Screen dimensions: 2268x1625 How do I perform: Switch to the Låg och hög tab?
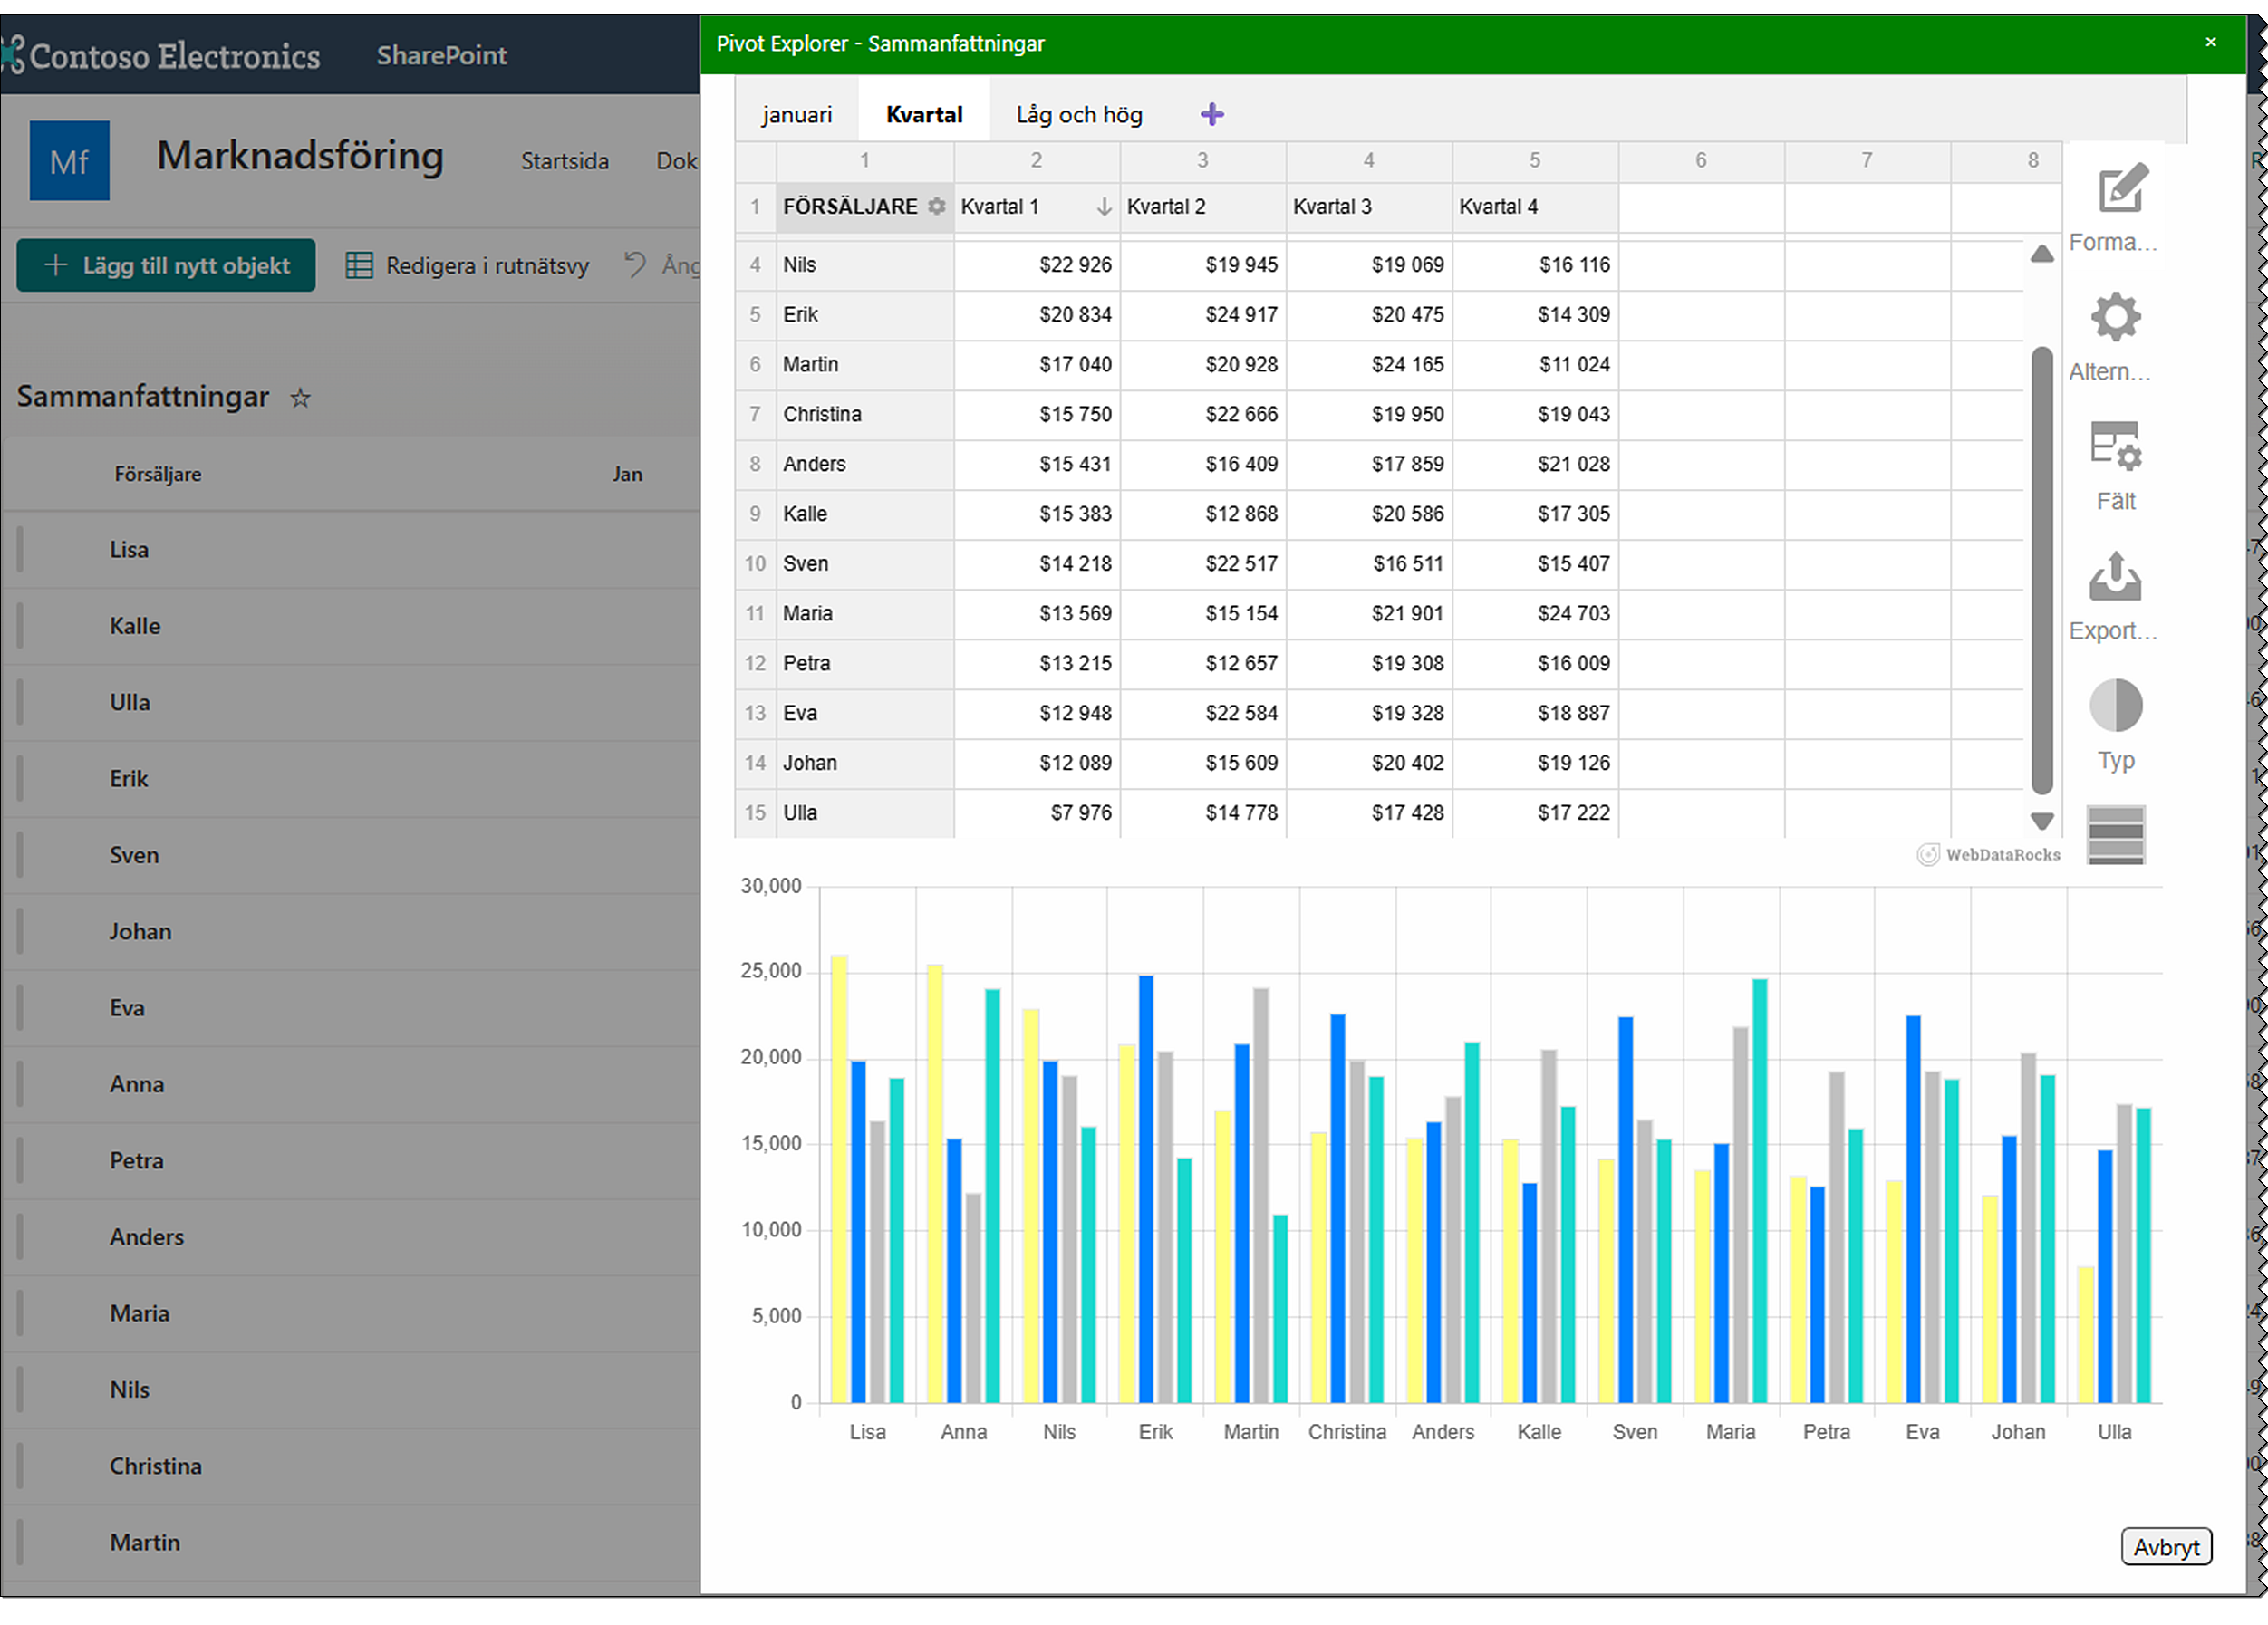click(1078, 114)
